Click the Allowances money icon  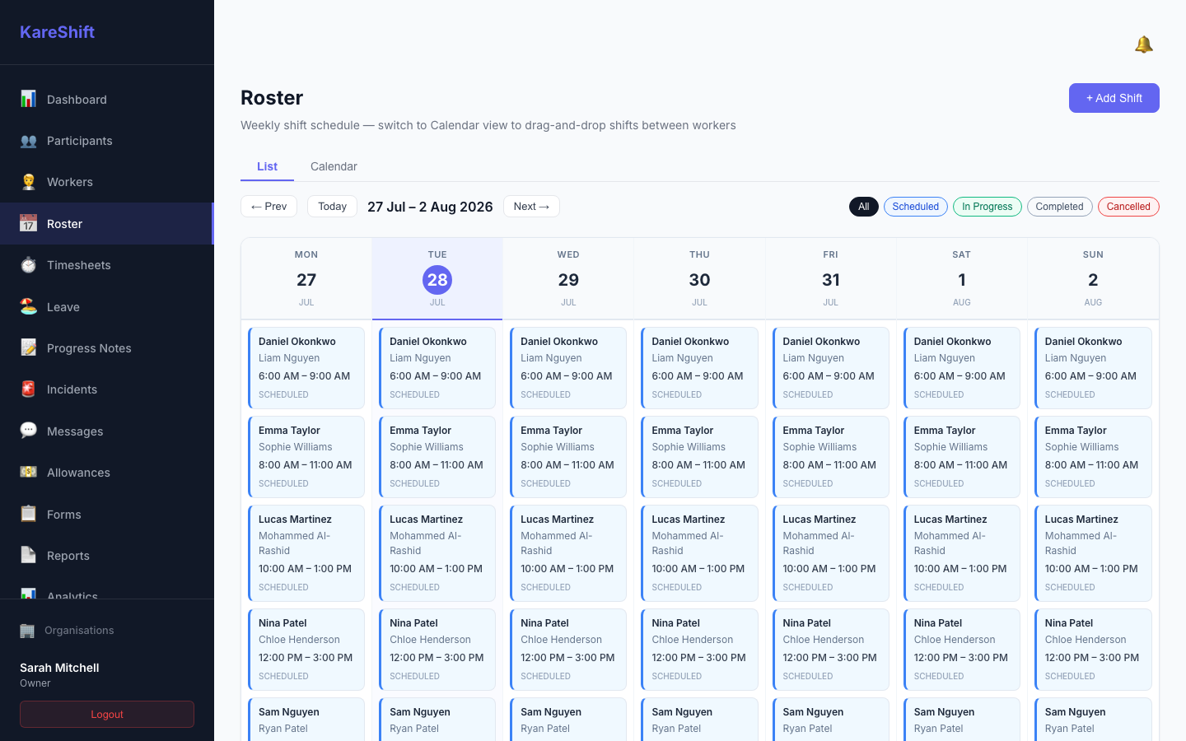(x=28, y=472)
